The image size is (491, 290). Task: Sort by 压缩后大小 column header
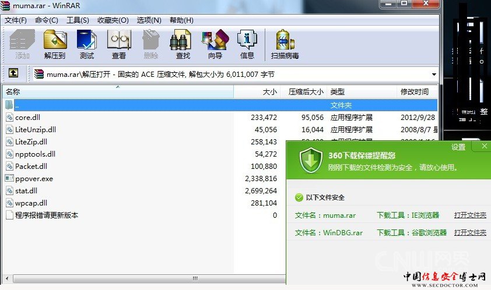pos(303,91)
